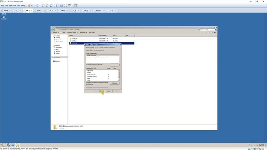Click the console view toolbar icon
This screenshot has height=150, width=267.
[76, 5]
